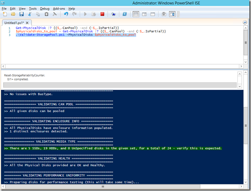
Task: Maximize the script pane layout
Action: tap(153, 14)
